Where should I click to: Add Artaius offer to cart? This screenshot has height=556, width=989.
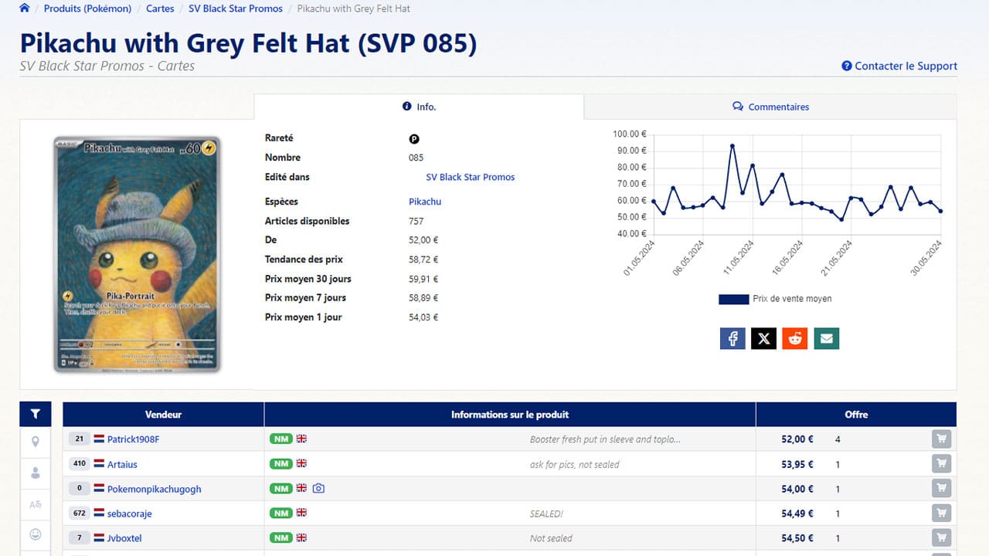tap(941, 463)
